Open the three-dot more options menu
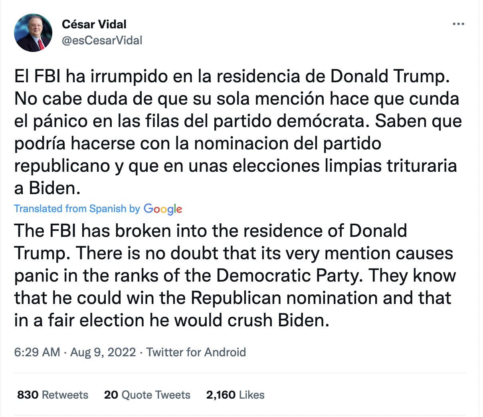Screen dimensions: 483x417 (458, 24)
